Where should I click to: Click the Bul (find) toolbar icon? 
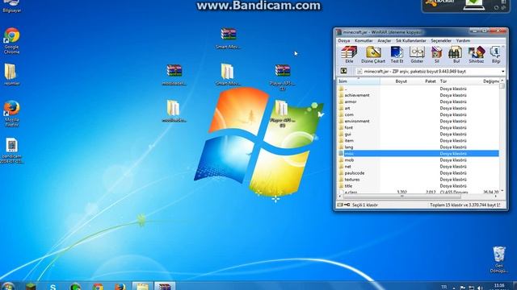pos(456,55)
